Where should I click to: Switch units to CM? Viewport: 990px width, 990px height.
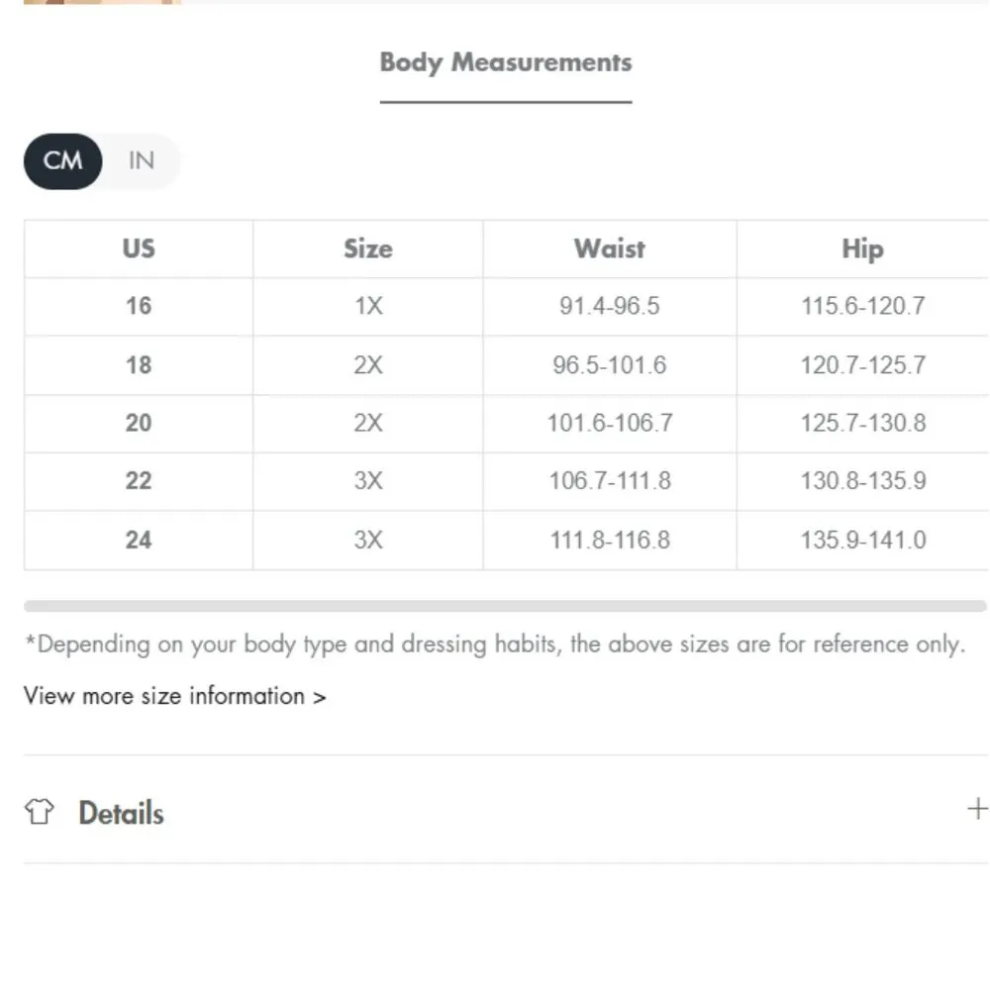pos(63,160)
